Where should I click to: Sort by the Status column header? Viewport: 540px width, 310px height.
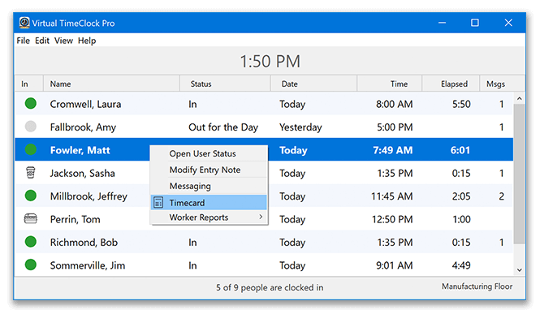[x=225, y=84]
